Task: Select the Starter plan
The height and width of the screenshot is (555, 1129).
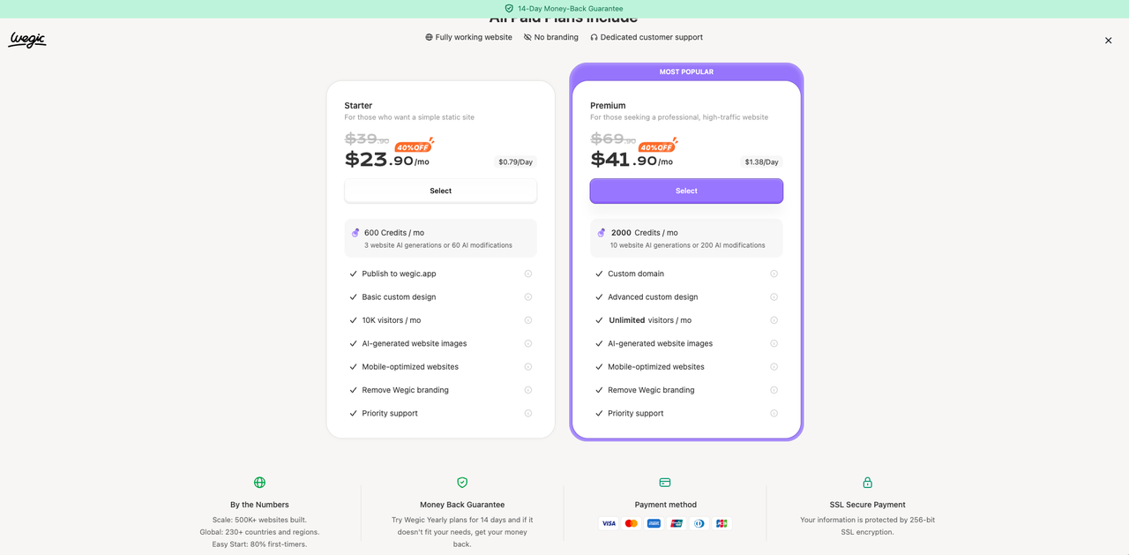Action: [440, 191]
